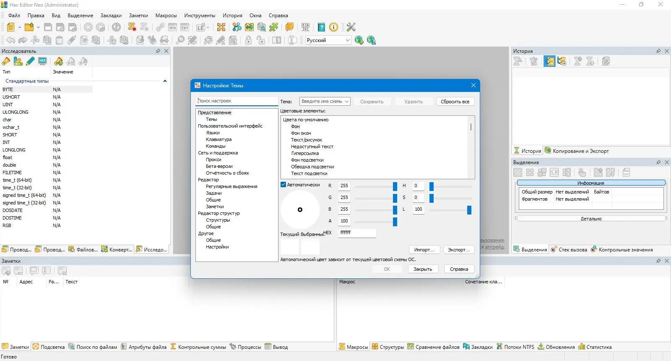The height and width of the screenshot is (361, 671).
Task: Open settings via wrench-and-screwdriver icon
Action: (x=351, y=27)
